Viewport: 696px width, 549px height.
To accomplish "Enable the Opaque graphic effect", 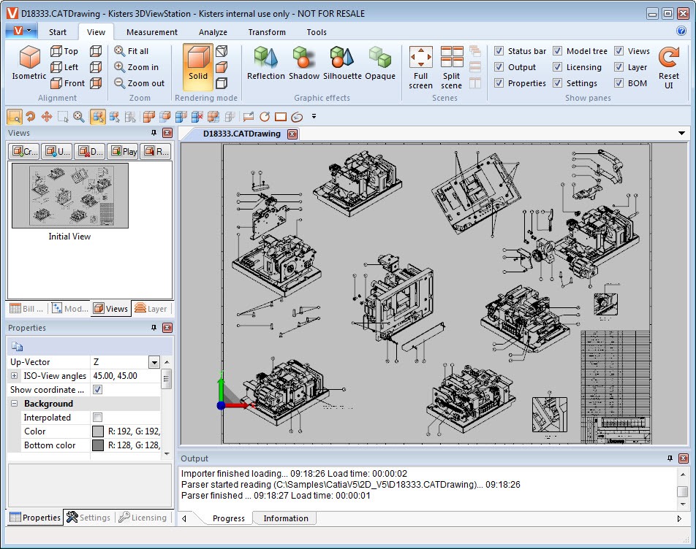I will coord(380,64).
